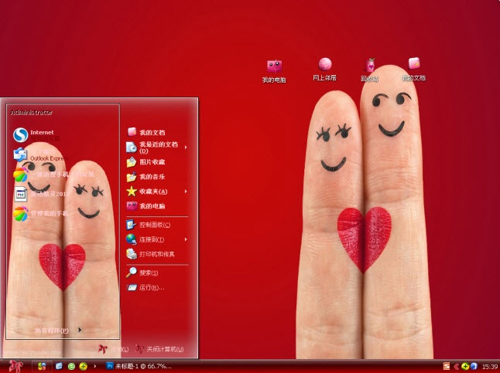Click the yellow plus quick launch icon

click(x=84, y=366)
